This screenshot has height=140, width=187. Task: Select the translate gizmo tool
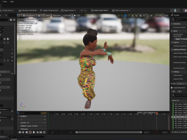pos(122,16)
